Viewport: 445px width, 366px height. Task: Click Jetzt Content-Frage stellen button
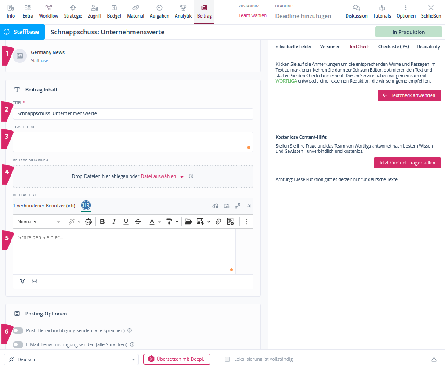407,163
